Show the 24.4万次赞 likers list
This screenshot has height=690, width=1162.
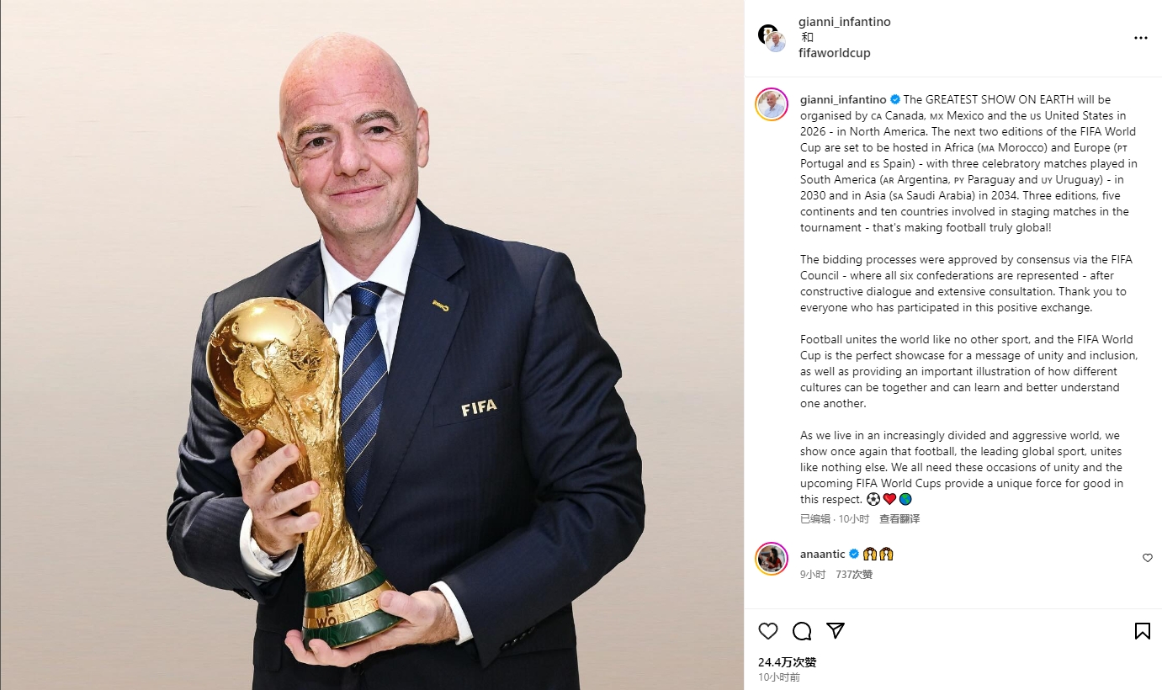point(787,662)
